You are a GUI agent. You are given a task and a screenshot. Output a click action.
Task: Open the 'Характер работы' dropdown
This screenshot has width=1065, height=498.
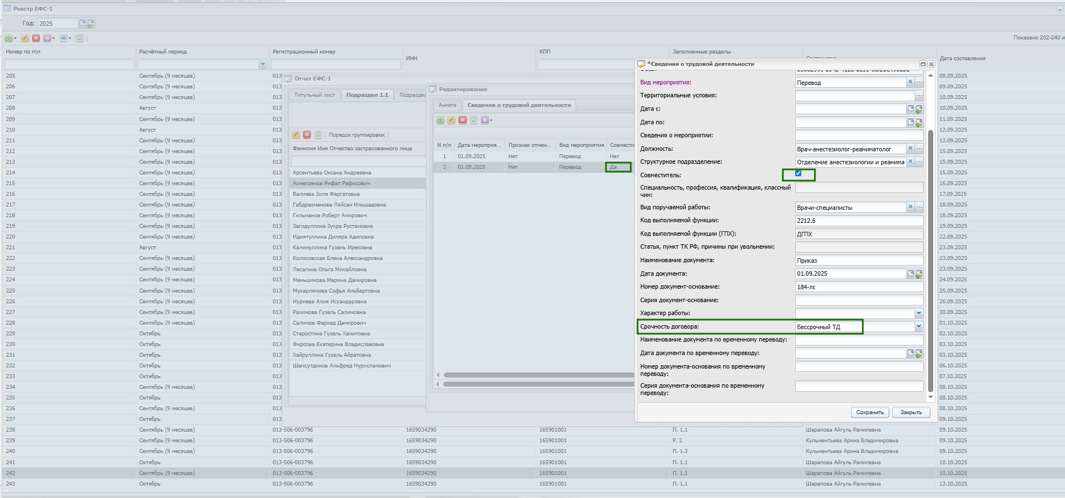click(919, 313)
